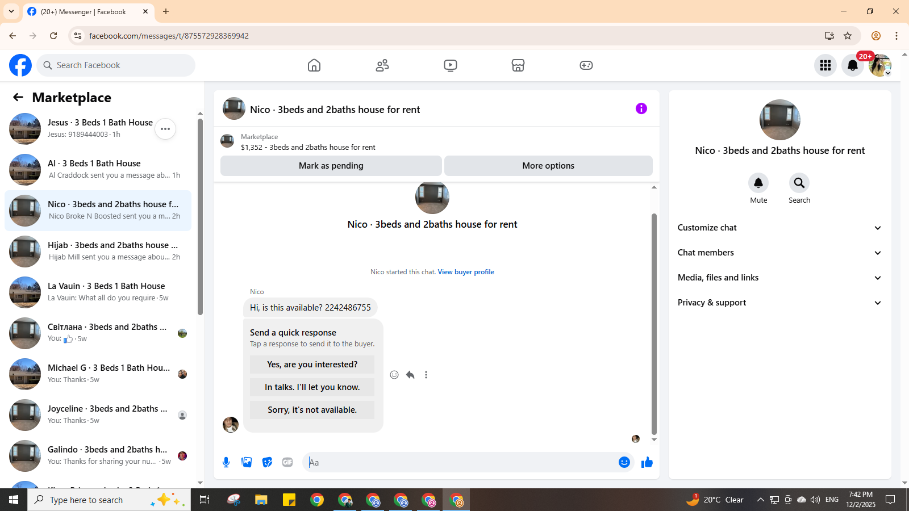Choose a sticker icon

tap(267, 462)
